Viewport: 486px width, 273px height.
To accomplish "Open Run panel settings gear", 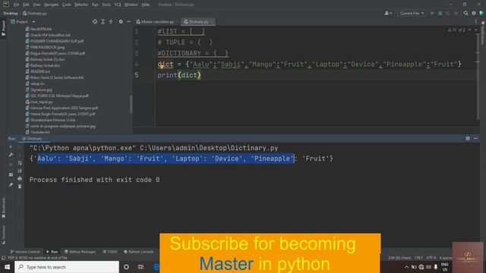I will [x=468, y=138].
